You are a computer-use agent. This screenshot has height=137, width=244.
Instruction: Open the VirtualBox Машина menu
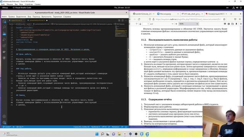pyautogui.click(x=10, y=4)
